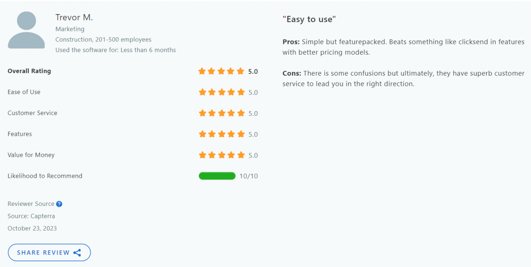Image resolution: width=531 pixels, height=267 pixels.
Task: Click the last star of Value for Money
Action: (241, 155)
